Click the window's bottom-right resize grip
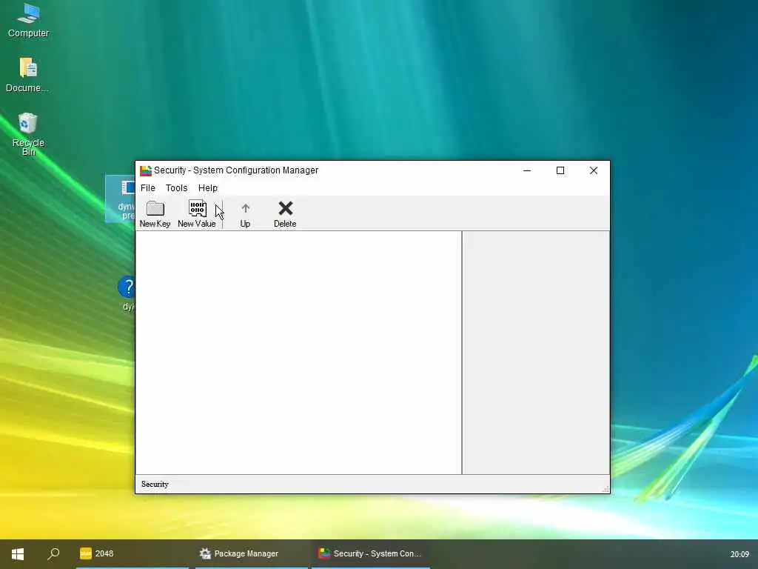Screen dimensions: 758x569 click(606, 489)
